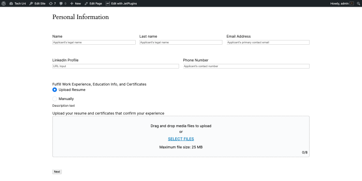Open the Howdy, admin account menu
The image size is (362, 181).
tap(342, 3)
